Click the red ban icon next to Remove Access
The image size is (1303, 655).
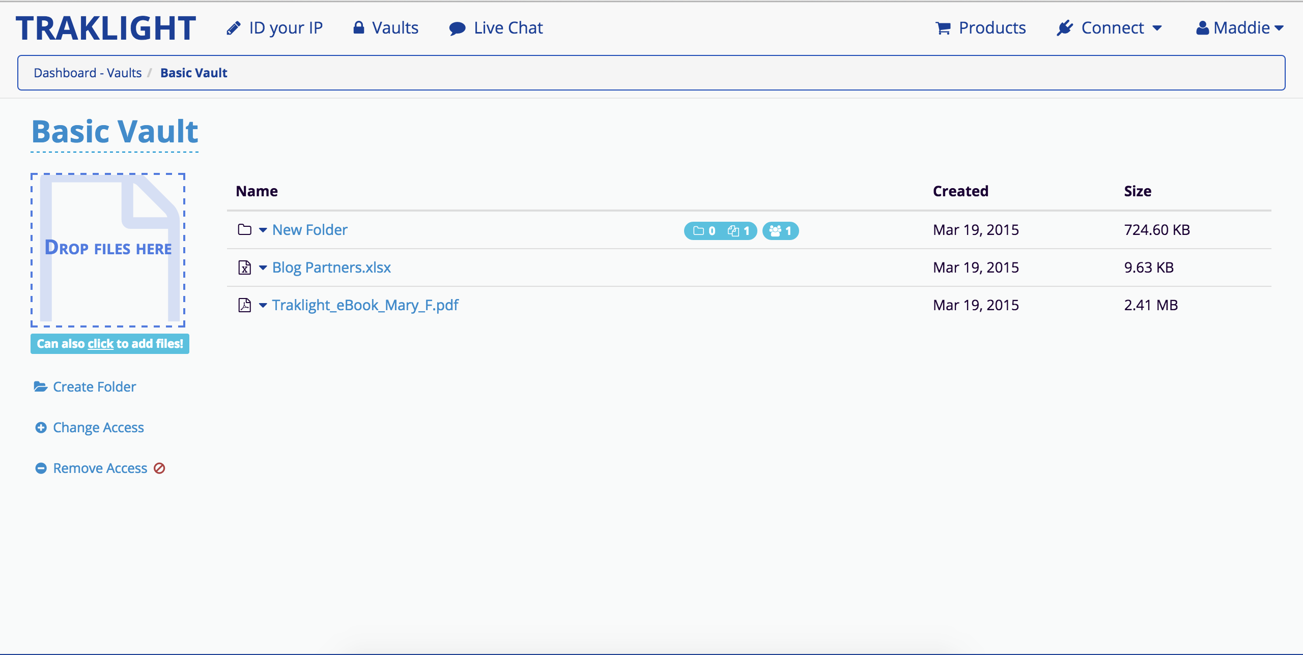(159, 468)
